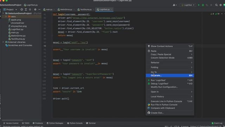Select MetinGirme.py in the project tree

[x=18, y=36]
